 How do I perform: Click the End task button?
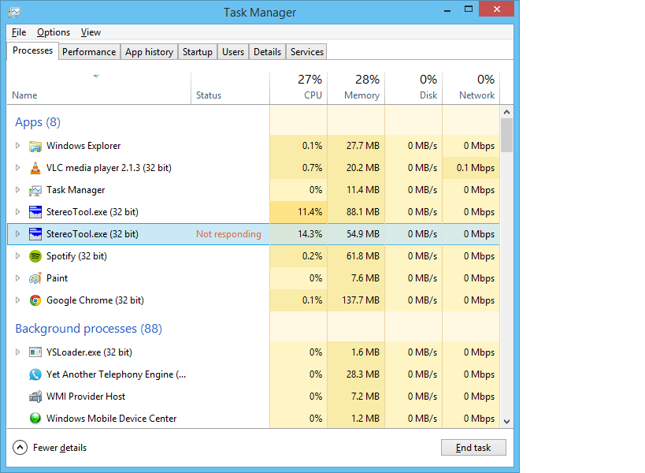click(x=473, y=448)
